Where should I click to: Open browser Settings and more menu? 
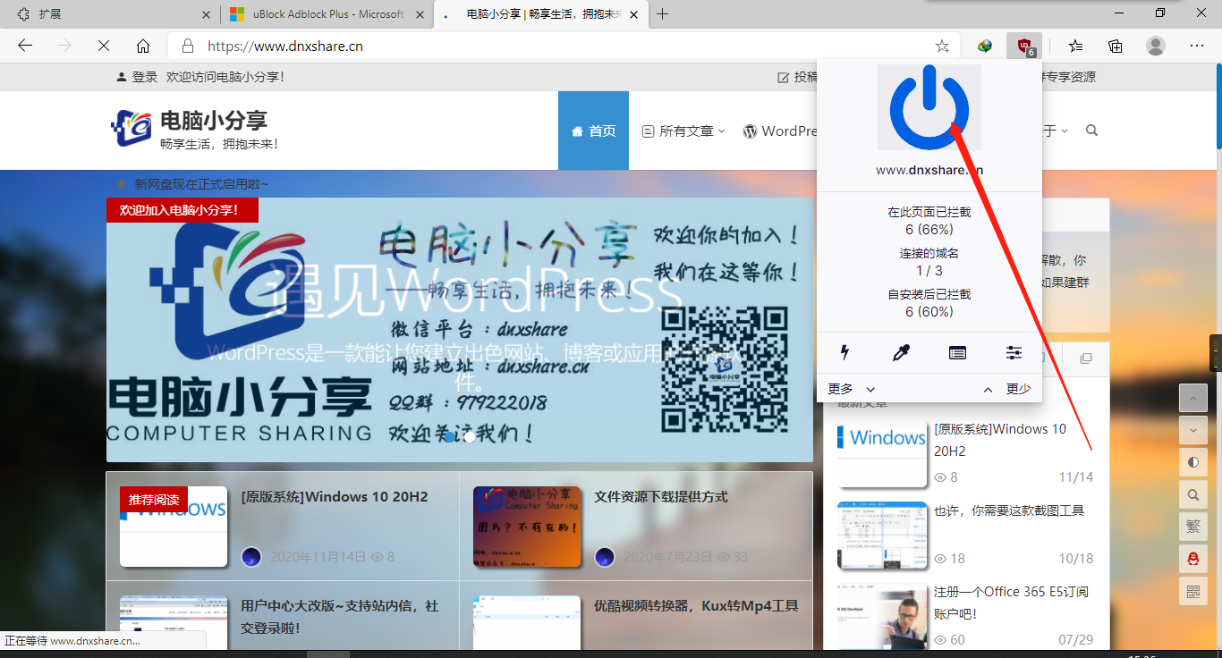(1197, 46)
